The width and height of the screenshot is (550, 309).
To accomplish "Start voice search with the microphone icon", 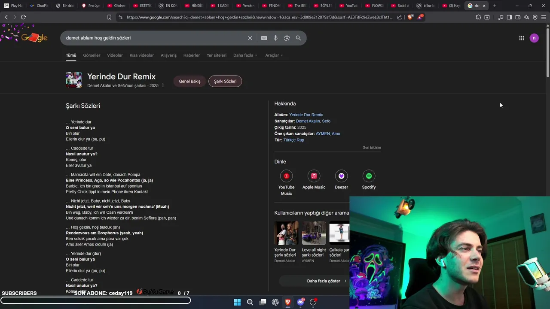I will click(x=275, y=38).
